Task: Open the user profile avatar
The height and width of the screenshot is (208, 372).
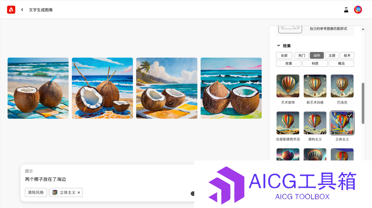Action: tap(358, 10)
